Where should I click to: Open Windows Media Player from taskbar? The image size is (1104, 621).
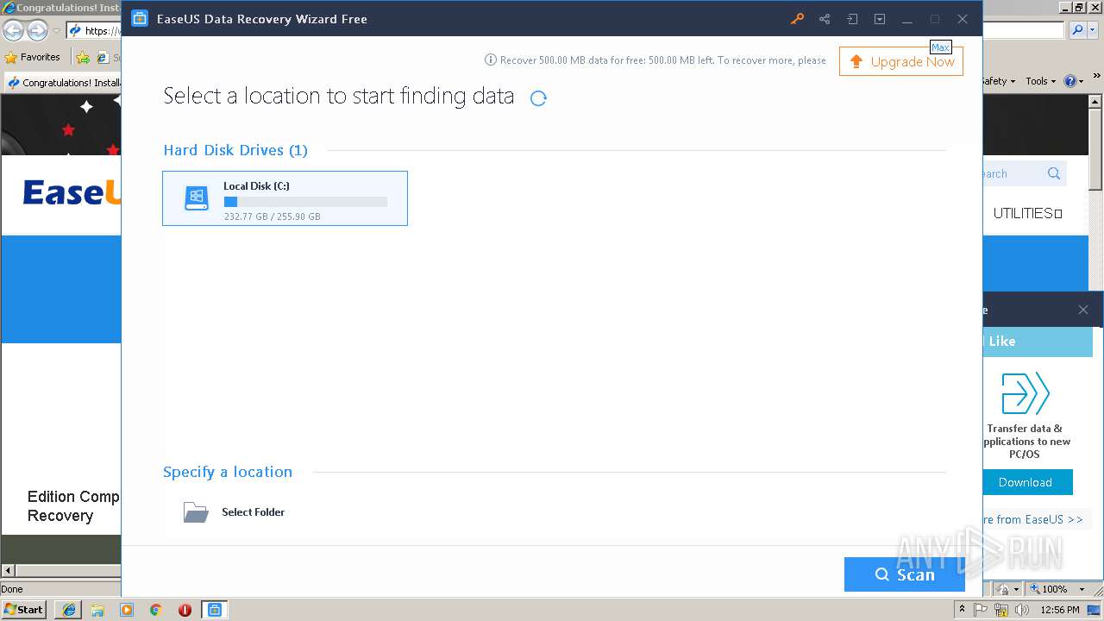pyautogui.click(x=127, y=610)
